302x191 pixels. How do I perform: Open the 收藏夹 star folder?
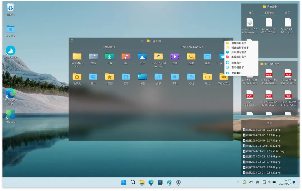tap(109, 77)
